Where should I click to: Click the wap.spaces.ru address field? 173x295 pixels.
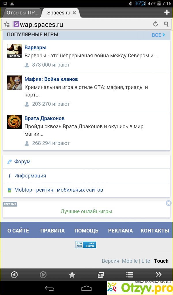[81, 24]
